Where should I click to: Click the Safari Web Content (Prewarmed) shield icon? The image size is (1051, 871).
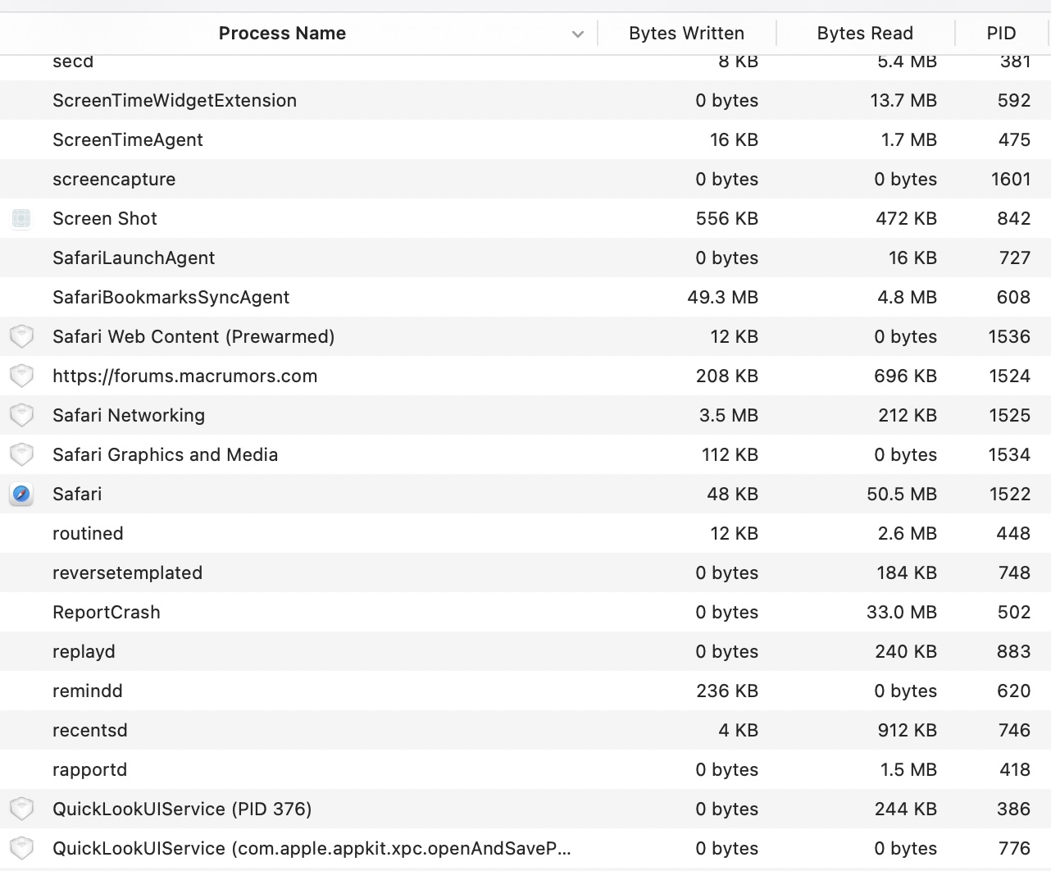pos(21,336)
